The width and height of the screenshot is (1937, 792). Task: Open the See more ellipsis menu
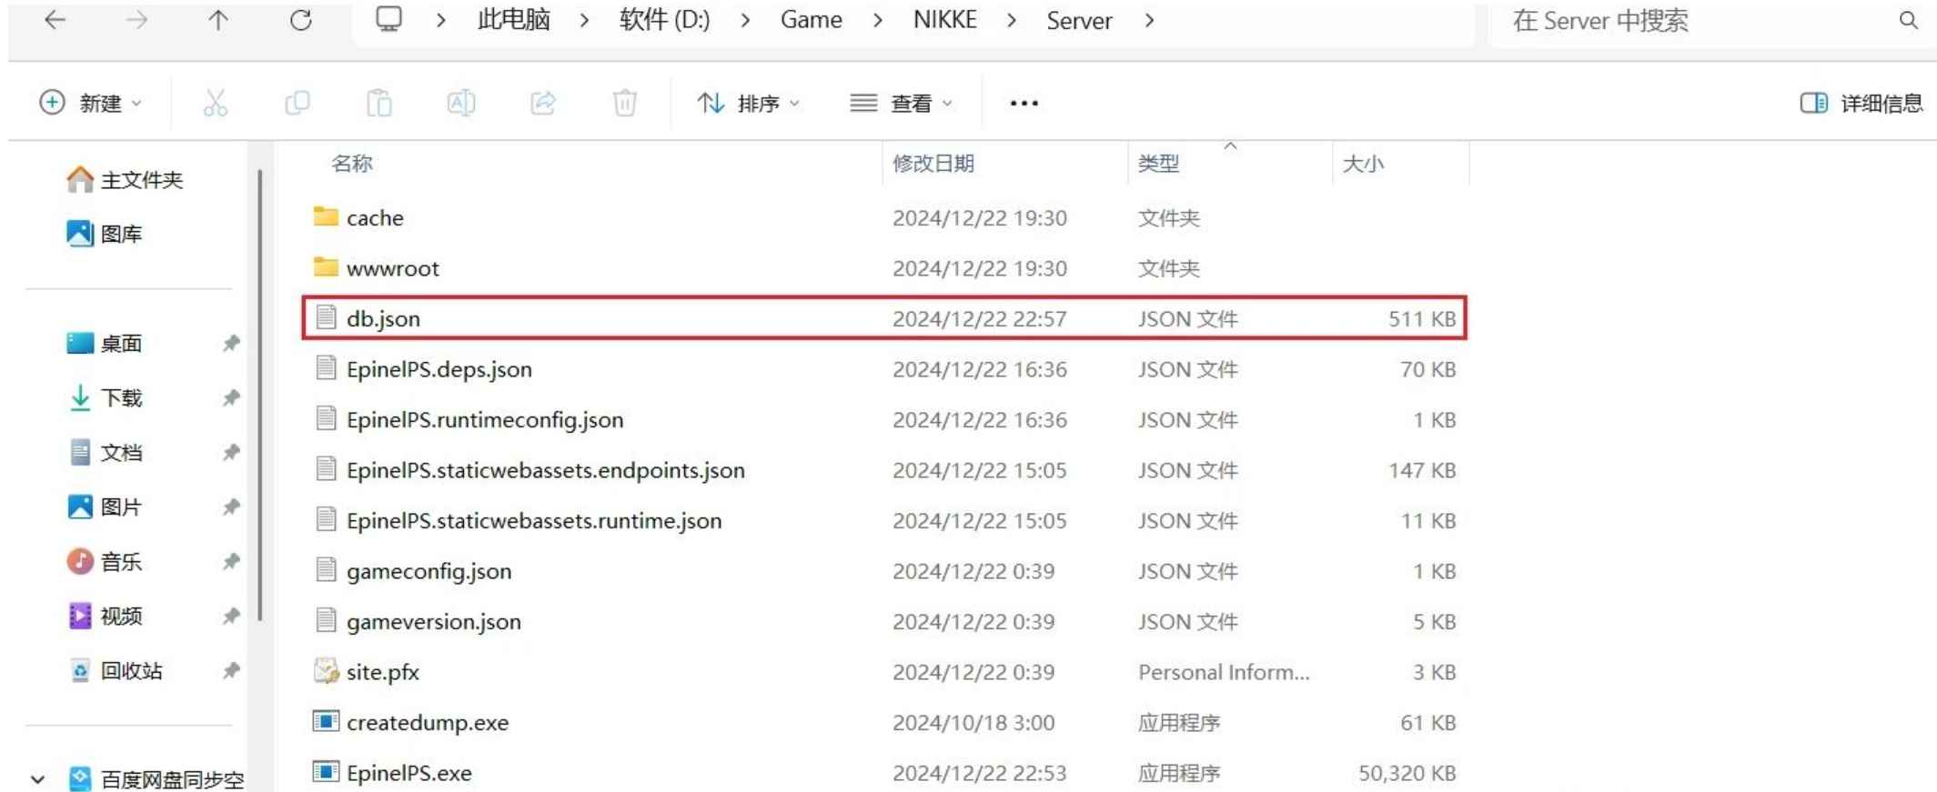tap(1024, 103)
